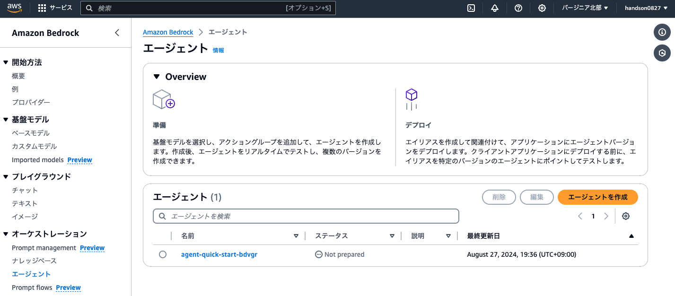This screenshot has height=296, width=675.
Task: Open the info panel icon at right
Action: click(x=662, y=33)
